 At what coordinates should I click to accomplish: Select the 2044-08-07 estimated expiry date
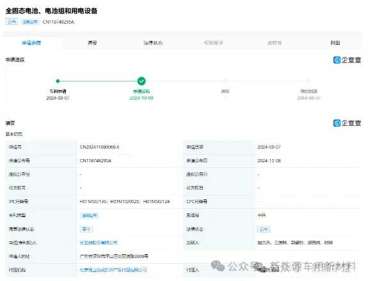[x=309, y=98]
